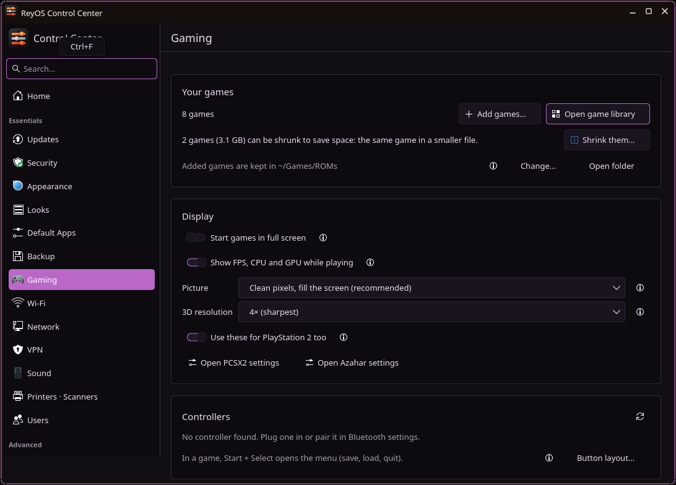The image size is (676, 485).
Task: Click the 'Display' section heading
Action: pos(197,217)
